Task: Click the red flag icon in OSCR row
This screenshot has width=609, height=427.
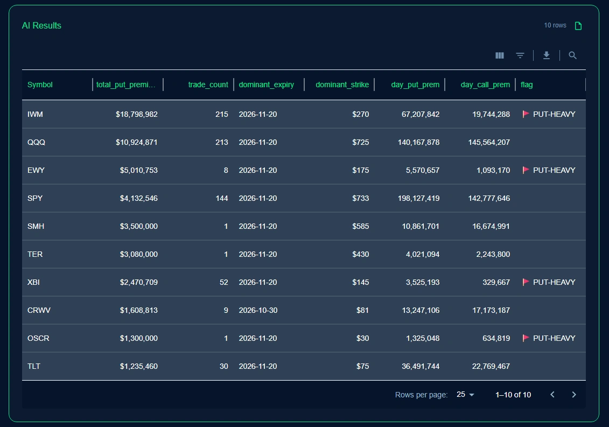Action: pyautogui.click(x=526, y=338)
